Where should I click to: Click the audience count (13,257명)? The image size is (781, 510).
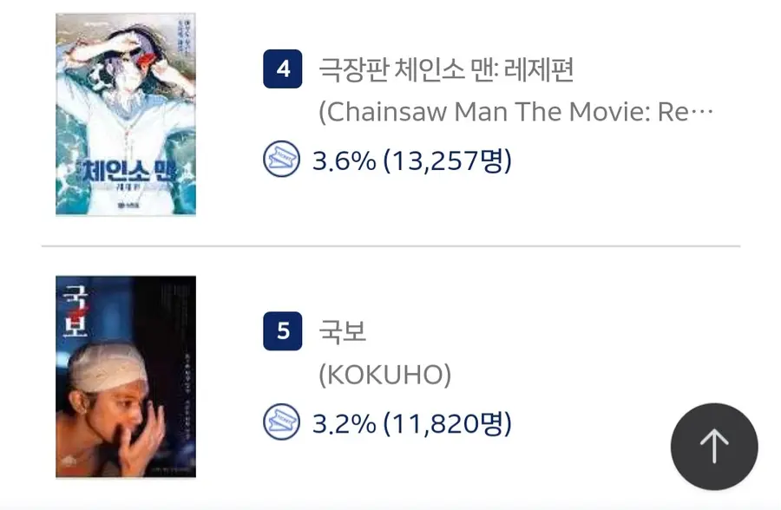coord(448,161)
